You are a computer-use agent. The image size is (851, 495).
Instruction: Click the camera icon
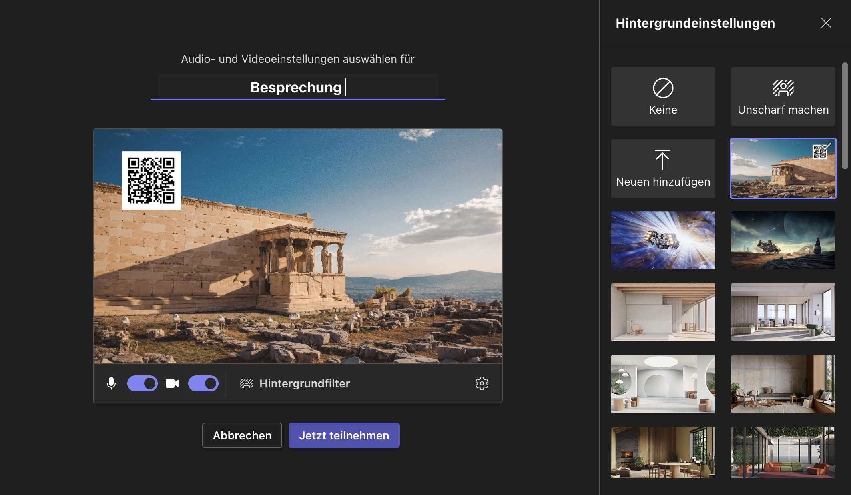pyautogui.click(x=172, y=383)
